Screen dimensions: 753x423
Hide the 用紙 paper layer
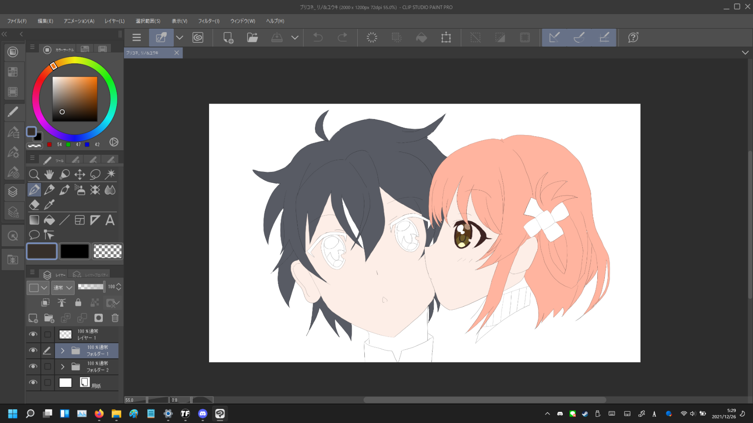[x=33, y=382]
